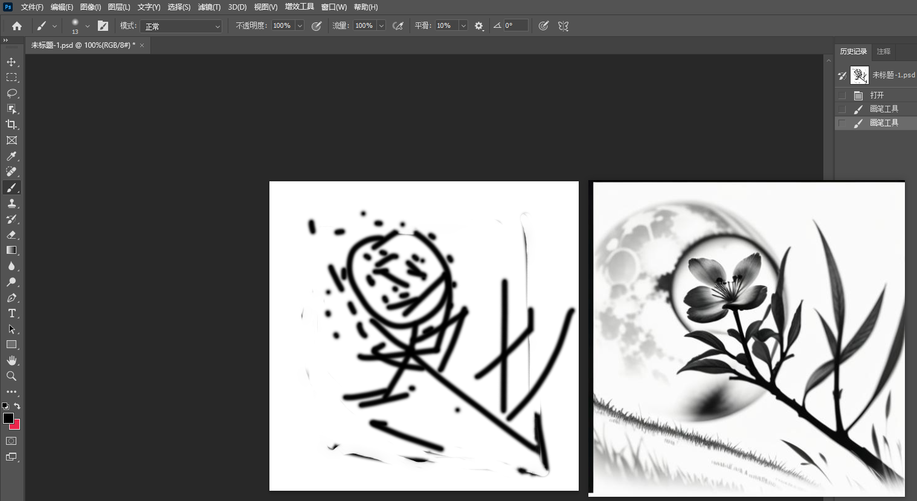Image resolution: width=917 pixels, height=501 pixels.
Task: Select the History Brush tool
Action: [x=11, y=219]
